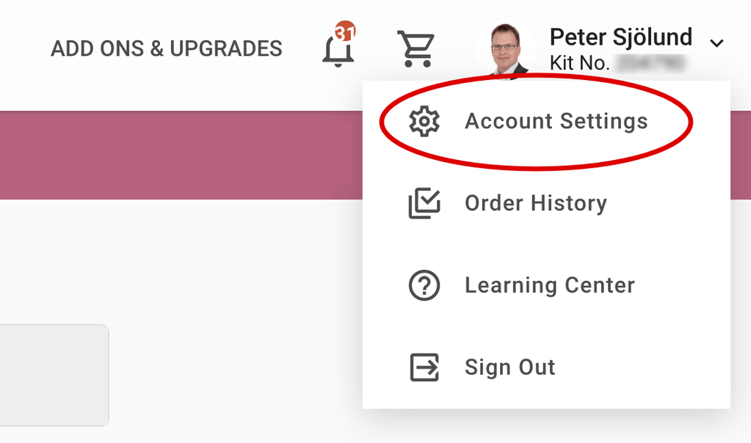This screenshot has height=443, width=751.
Task: Select Order History in the menu
Action: click(x=535, y=204)
